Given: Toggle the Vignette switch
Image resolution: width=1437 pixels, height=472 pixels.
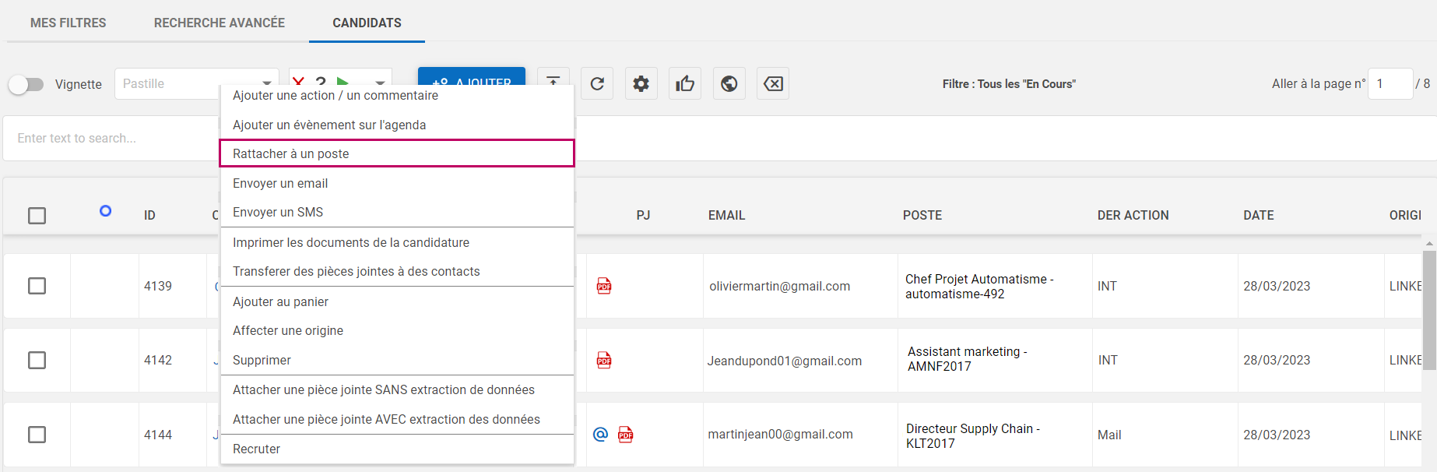Looking at the screenshot, I should point(26,84).
